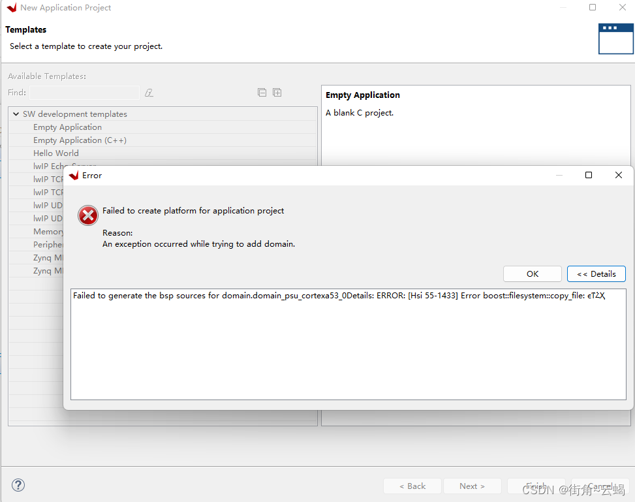Click the Next button
Viewport: 635px width, 502px height.
[x=472, y=486]
